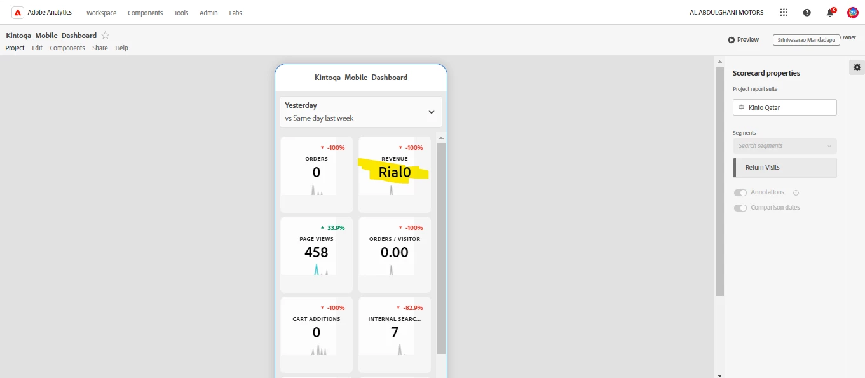Open the Edit menu
865x378 pixels.
click(37, 48)
